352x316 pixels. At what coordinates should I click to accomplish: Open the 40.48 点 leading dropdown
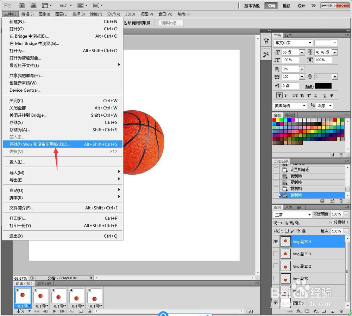335,53
